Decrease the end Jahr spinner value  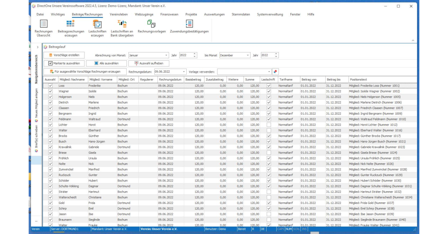(276, 57)
